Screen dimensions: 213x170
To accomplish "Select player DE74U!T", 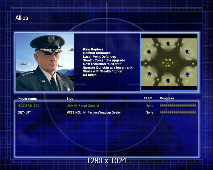I will pos(24,112).
